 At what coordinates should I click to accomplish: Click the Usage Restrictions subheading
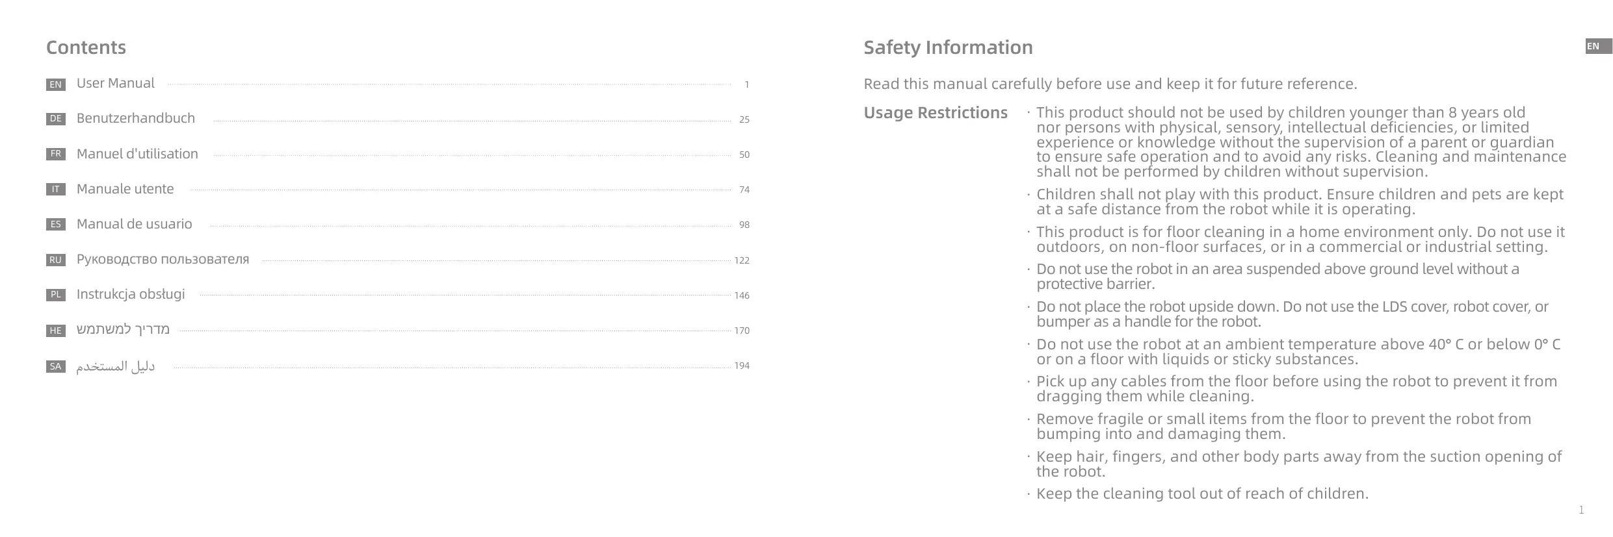tap(936, 113)
